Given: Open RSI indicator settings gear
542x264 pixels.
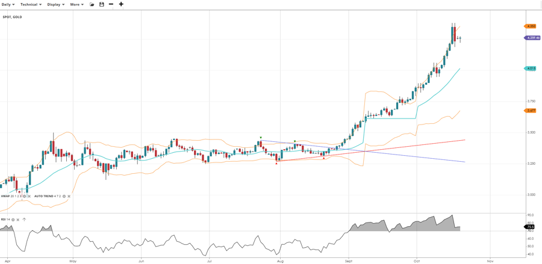Looking at the screenshot, I should click(13, 219).
